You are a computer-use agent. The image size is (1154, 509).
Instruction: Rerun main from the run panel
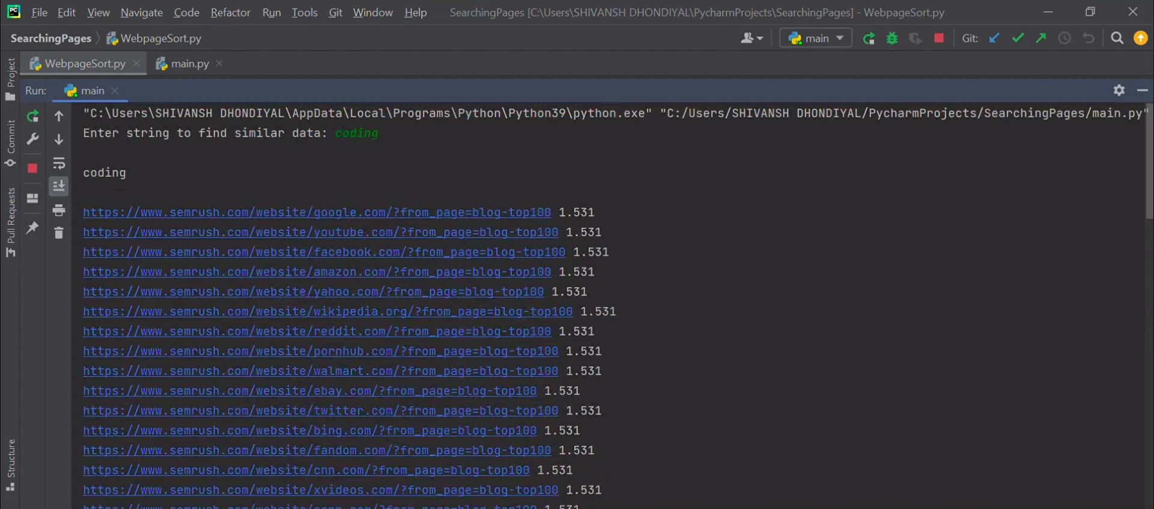[x=32, y=116]
